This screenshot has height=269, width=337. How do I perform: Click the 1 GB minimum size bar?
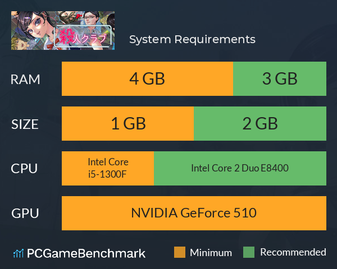click(128, 123)
